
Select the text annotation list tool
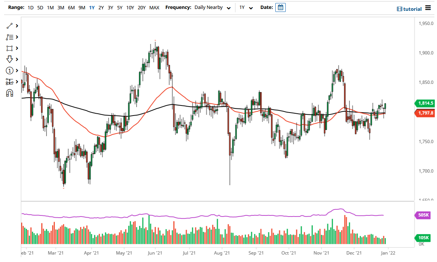coord(9,37)
